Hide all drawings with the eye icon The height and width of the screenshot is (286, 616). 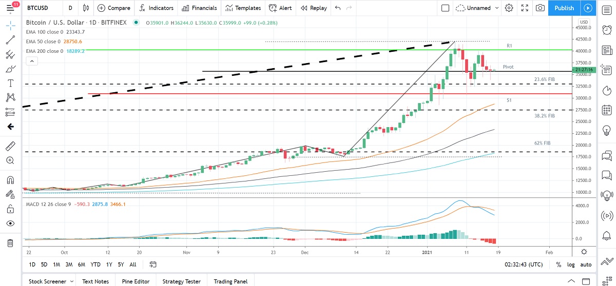pos(10,223)
